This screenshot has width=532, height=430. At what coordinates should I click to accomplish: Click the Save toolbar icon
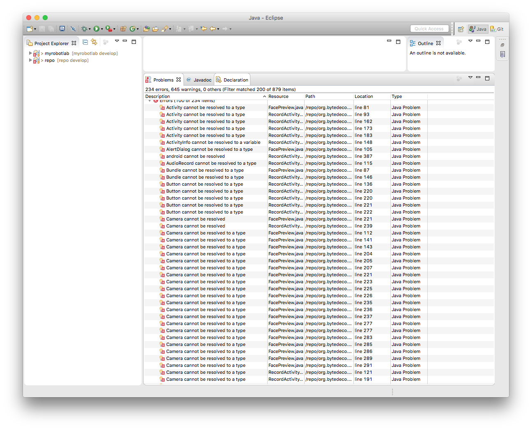point(42,29)
